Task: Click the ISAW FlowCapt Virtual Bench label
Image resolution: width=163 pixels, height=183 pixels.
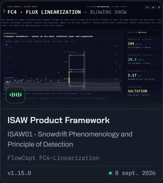Action: [22, 7]
